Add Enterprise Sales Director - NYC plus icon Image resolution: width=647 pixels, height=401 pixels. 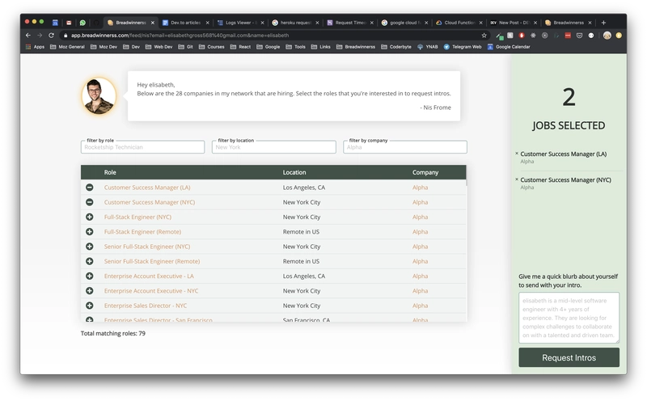pos(90,306)
